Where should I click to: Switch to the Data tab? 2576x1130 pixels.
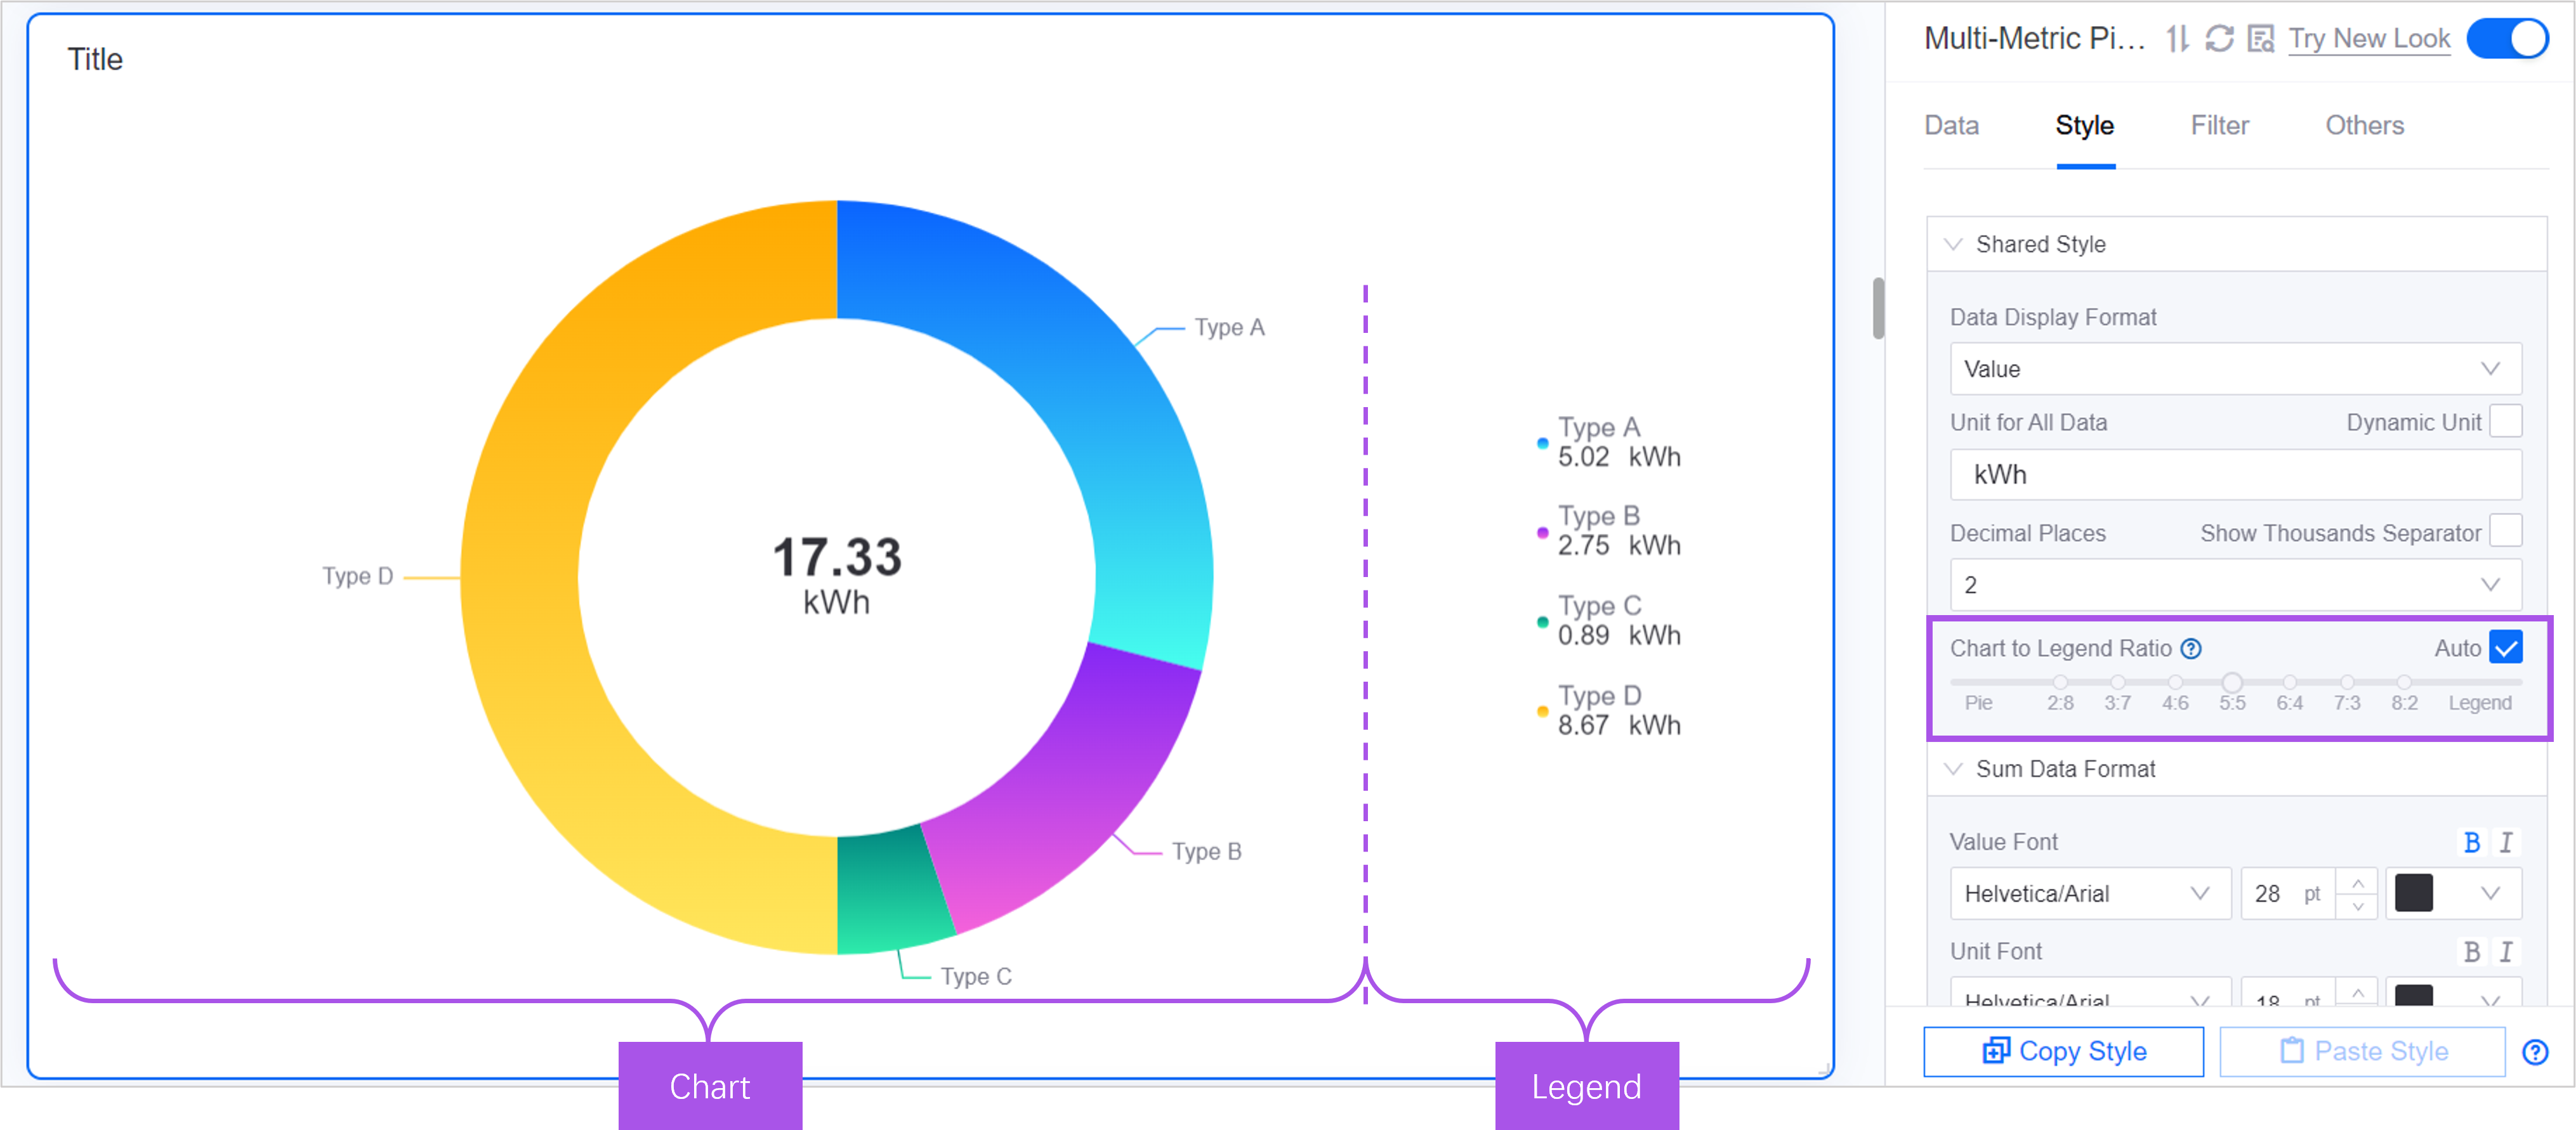tap(1951, 126)
